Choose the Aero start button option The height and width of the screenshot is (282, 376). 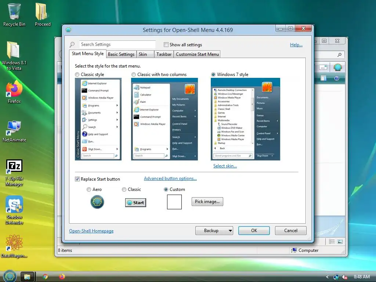click(89, 189)
